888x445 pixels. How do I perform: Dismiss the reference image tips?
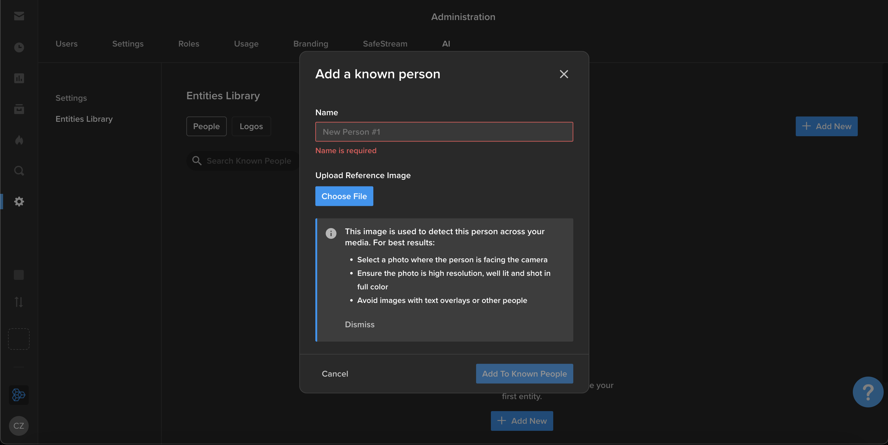click(359, 325)
